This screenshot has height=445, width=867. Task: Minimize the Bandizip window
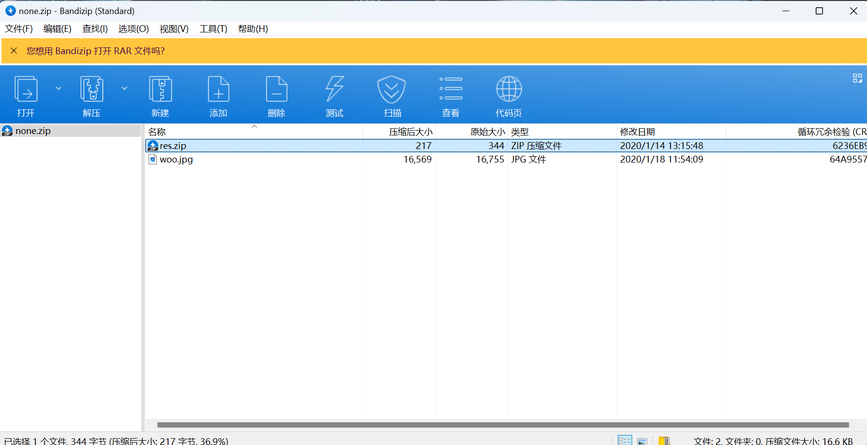pos(786,11)
